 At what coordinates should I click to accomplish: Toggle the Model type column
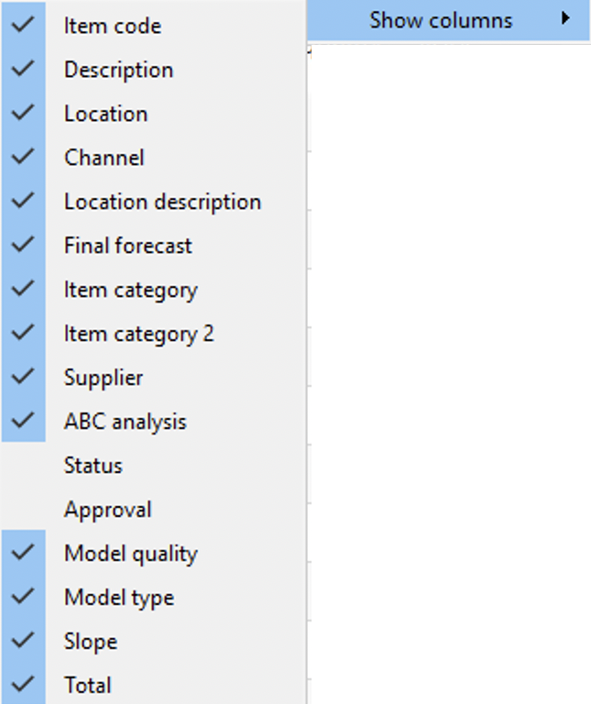point(118,598)
